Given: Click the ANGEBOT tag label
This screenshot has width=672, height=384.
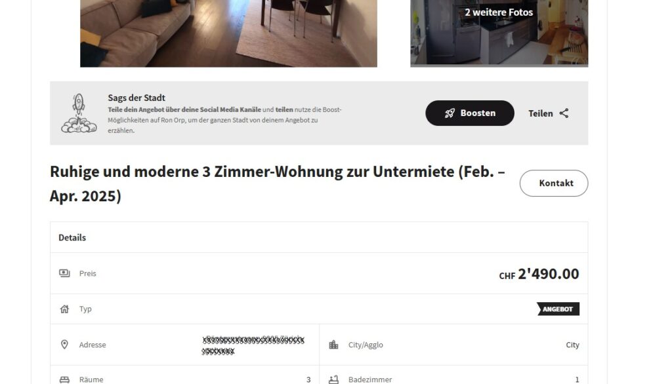Looking at the screenshot, I should (558, 309).
